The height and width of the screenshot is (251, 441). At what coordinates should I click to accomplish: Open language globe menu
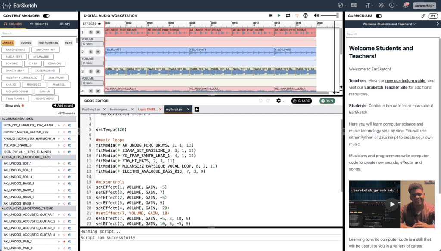342,5
